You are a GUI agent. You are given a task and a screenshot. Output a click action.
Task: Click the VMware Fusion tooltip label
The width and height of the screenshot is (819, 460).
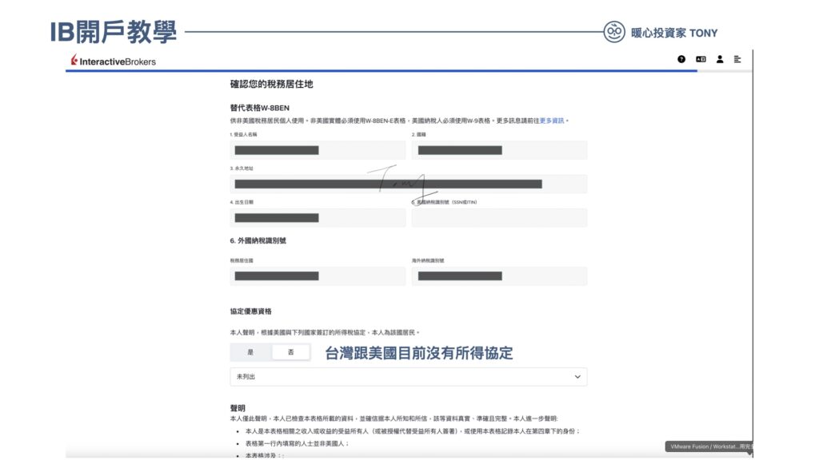tap(709, 446)
